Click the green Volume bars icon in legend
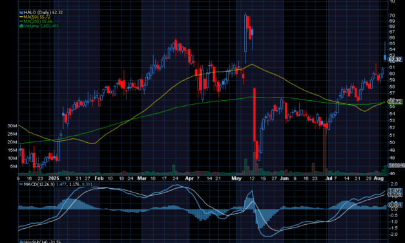This screenshot has height=243, width=405. click(x=21, y=26)
